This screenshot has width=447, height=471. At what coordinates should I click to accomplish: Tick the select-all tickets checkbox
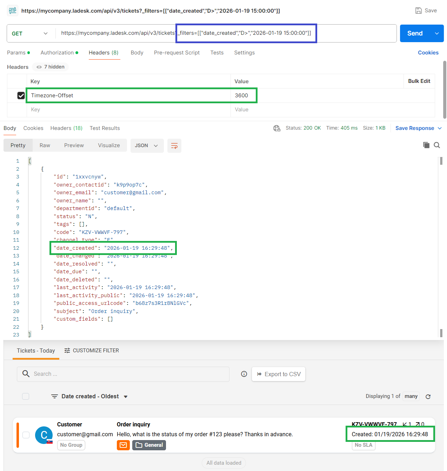pos(26,396)
